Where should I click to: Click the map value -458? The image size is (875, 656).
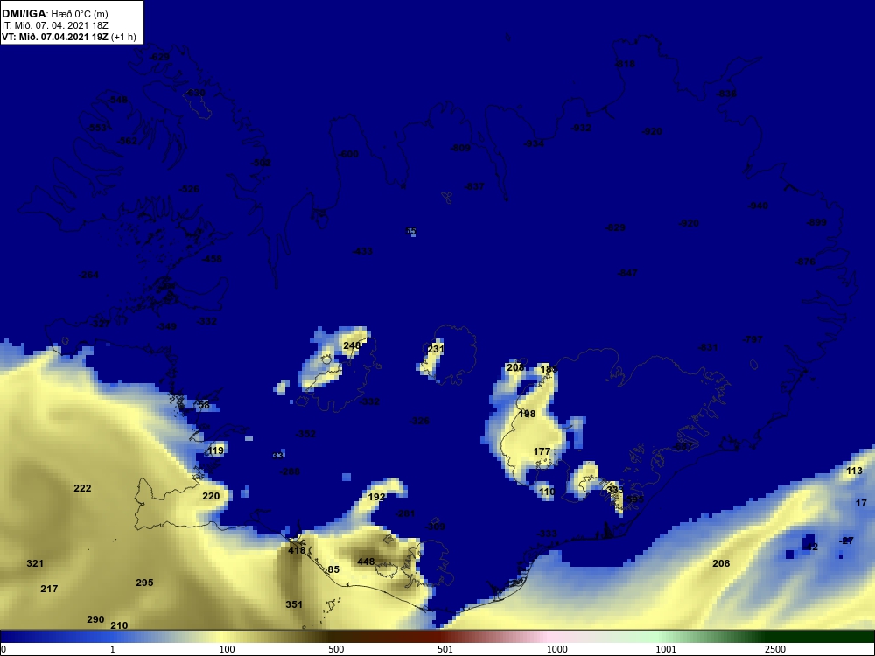[x=212, y=259]
